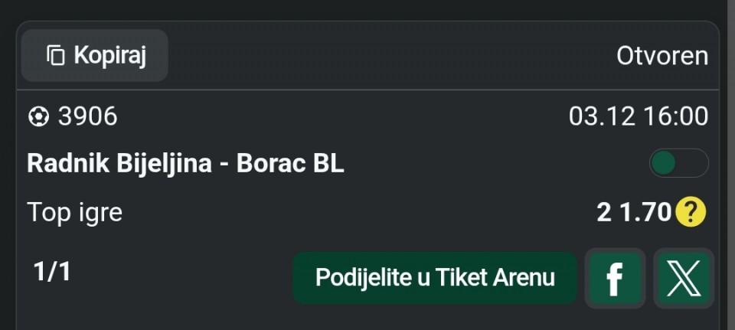Click the divider line under Kopiraj
The width and height of the screenshot is (735, 330).
coord(367,90)
